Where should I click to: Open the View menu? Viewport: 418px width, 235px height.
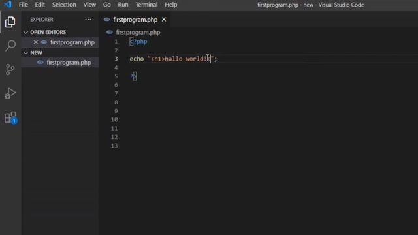[x=89, y=5]
